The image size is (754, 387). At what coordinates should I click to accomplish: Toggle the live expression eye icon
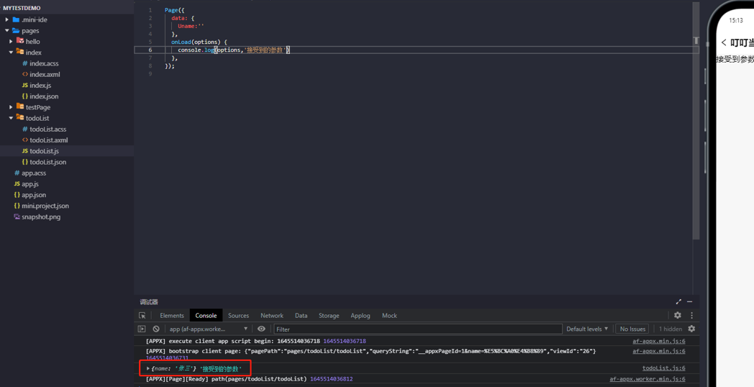click(x=261, y=329)
